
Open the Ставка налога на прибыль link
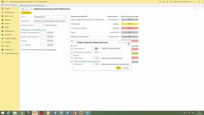(x=115, y=64)
